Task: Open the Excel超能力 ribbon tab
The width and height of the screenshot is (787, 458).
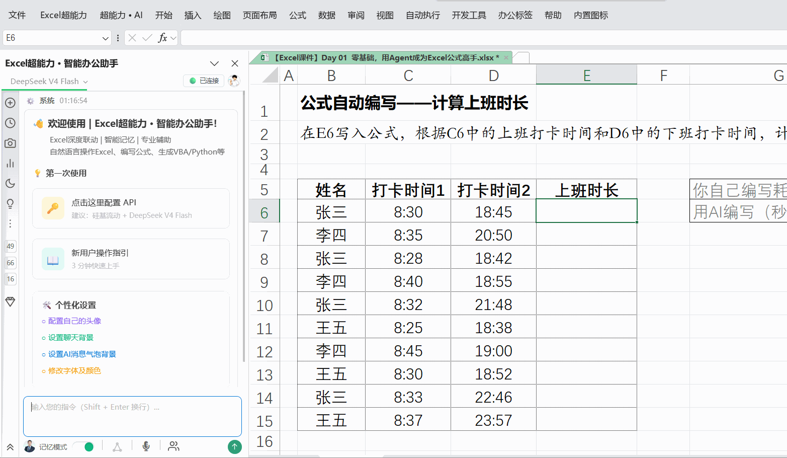Action: pos(63,15)
